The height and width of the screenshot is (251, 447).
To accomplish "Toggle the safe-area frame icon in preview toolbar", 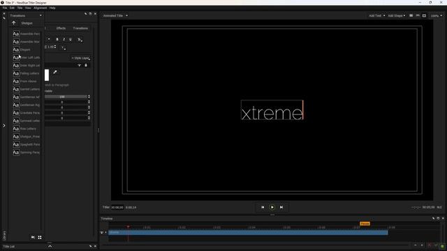I will [424, 15].
